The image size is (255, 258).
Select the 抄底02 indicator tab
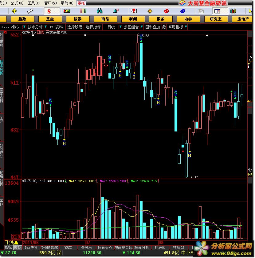pyautogui.click(x=178, y=248)
